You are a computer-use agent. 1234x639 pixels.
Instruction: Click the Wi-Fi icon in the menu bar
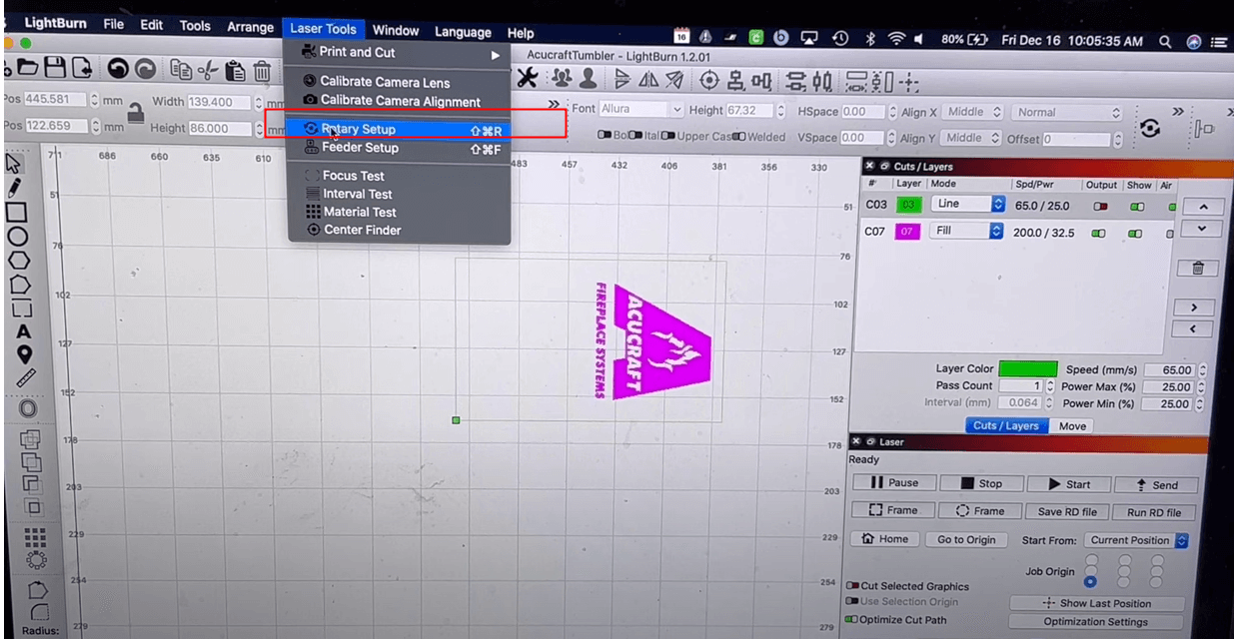[x=896, y=40]
